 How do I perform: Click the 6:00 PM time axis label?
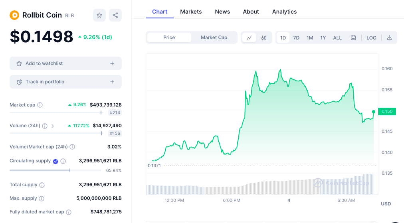tap(232, 200)
